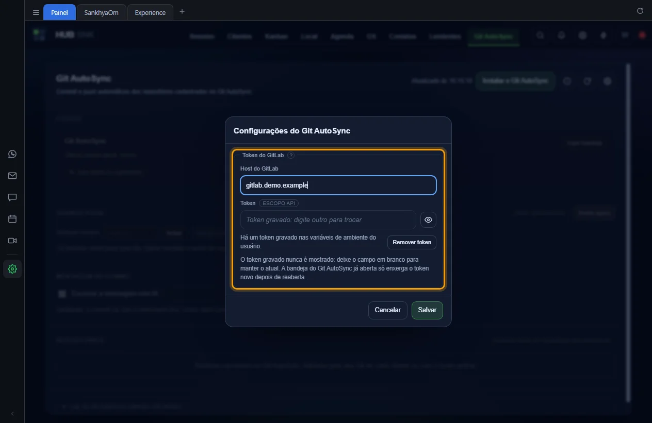Open the mail envelope sidebar icon
Screen dimensions: 652x423
[x=12, y=176]
